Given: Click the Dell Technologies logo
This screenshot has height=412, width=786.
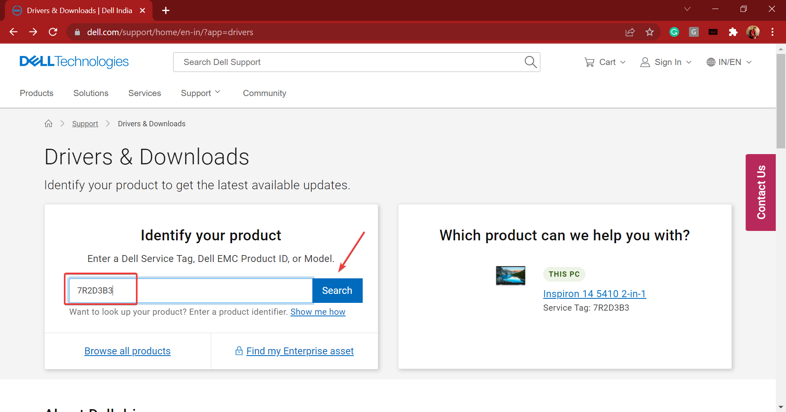Looking at the screenshot, I should click(74, 62).
